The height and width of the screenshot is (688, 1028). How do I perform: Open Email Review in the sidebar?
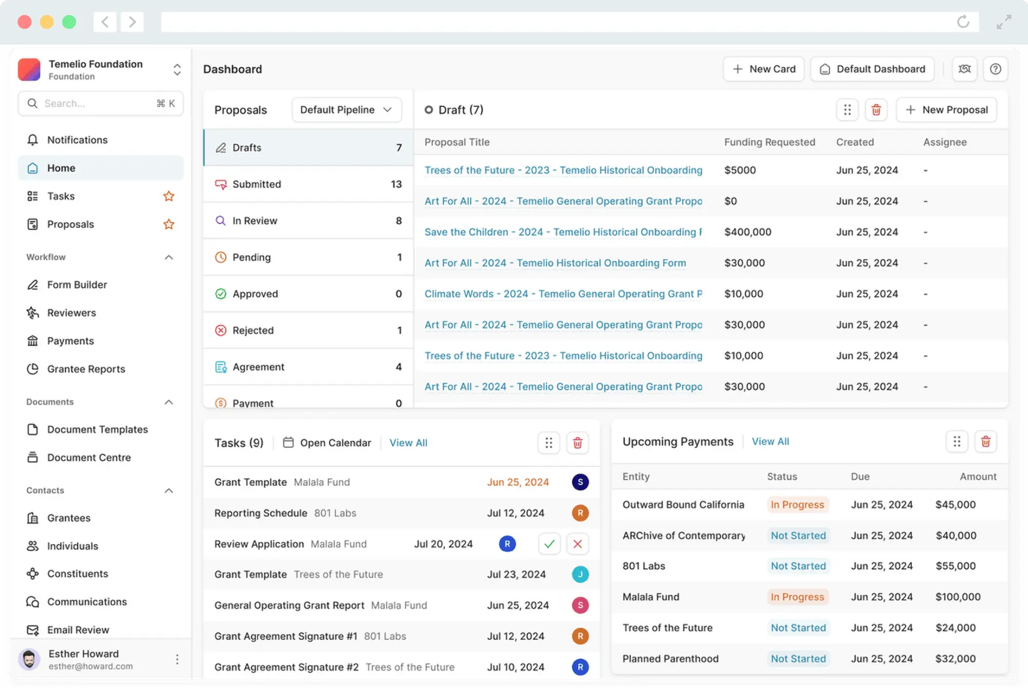point(100,630)
